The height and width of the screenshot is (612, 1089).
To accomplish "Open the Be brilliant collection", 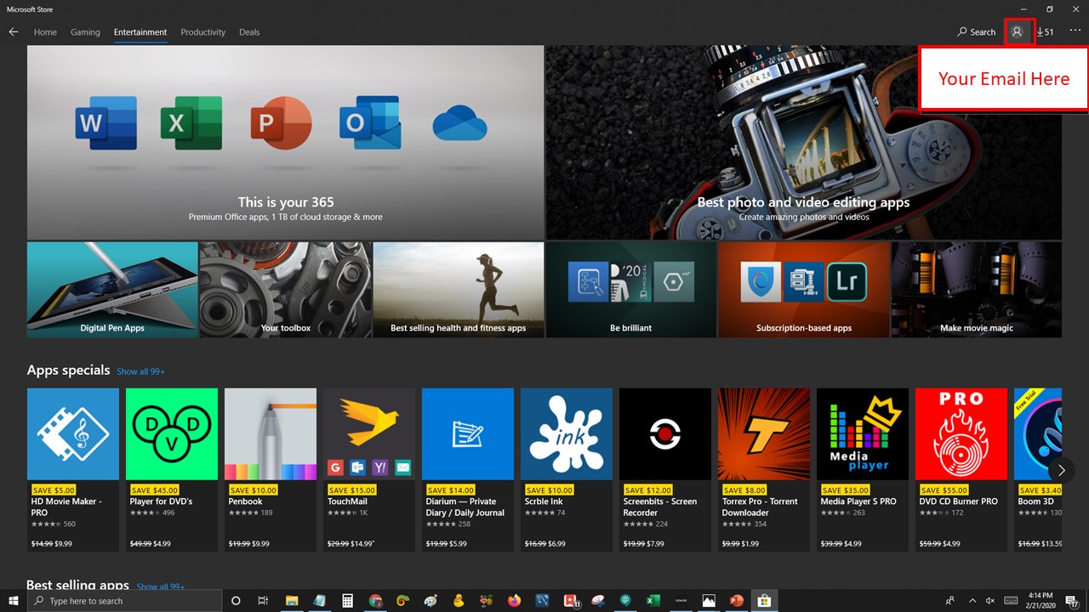I will (631, 290).
